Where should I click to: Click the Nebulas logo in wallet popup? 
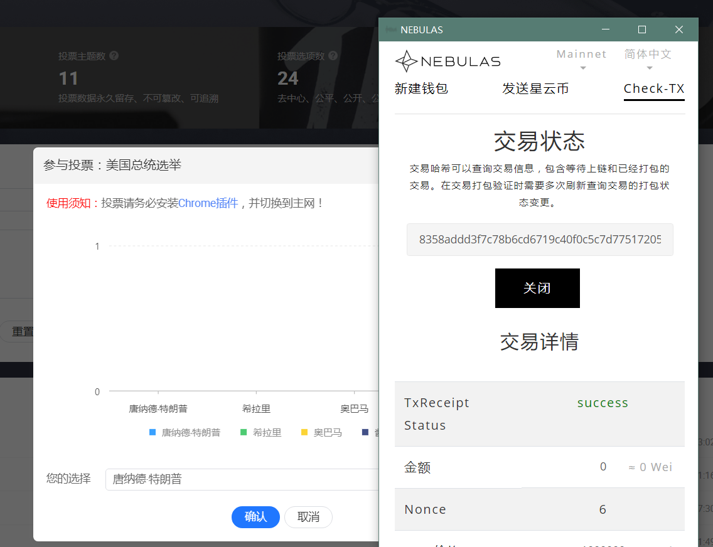click(x=448, y=61)
